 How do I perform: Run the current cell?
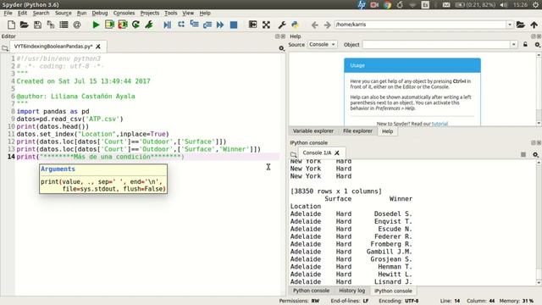click(109, 25)
